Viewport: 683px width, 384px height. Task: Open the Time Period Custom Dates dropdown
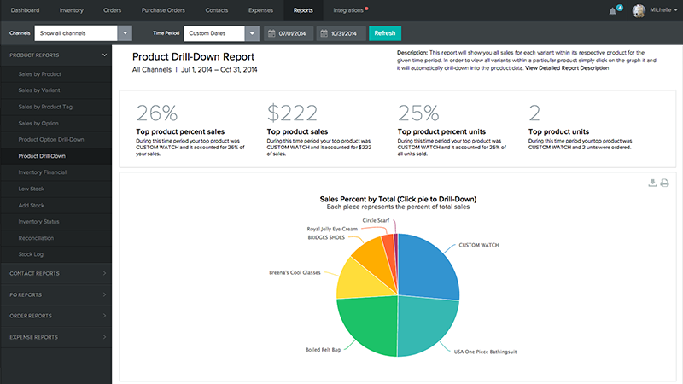(251, 33)
